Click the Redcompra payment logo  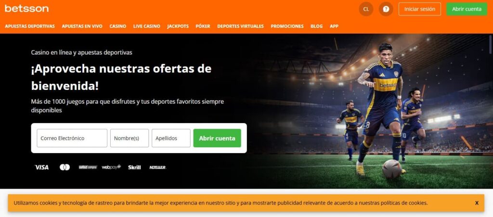[88, 167]
